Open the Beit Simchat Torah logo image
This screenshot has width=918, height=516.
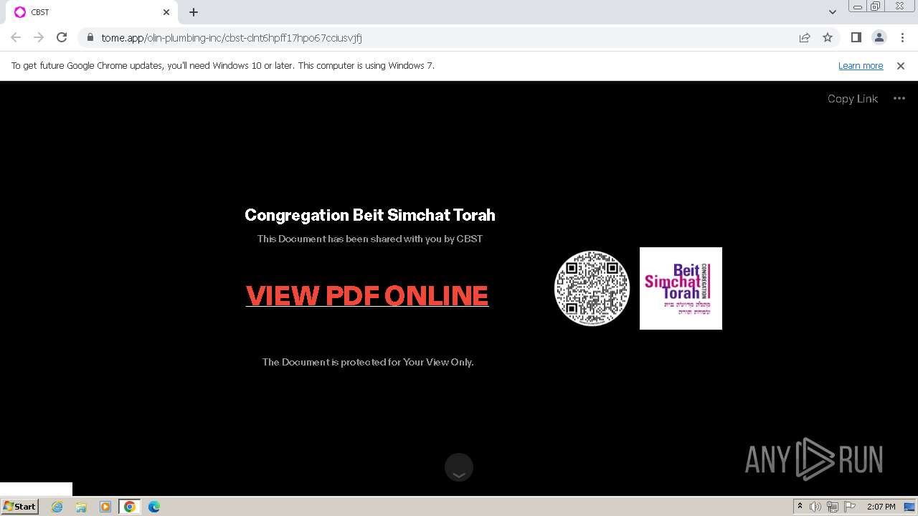[x=681, y=288]
